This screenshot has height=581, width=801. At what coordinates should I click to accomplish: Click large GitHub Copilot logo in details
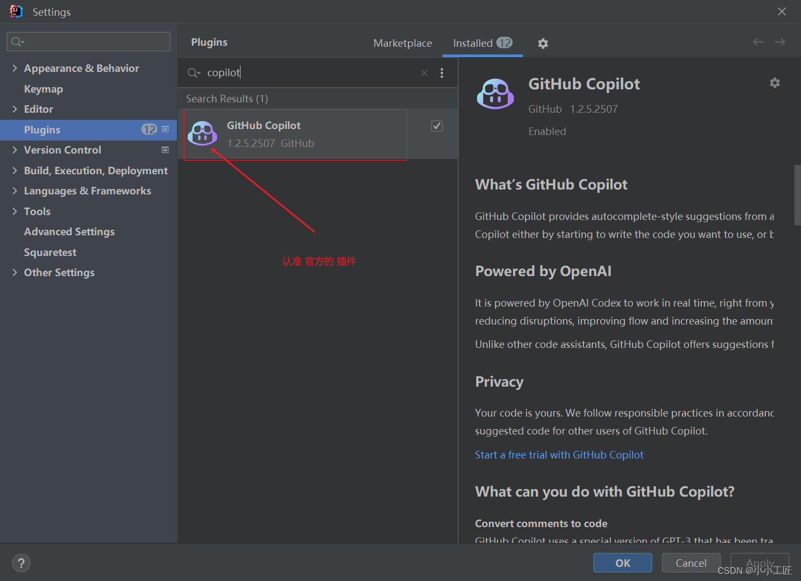pos(495,94)
